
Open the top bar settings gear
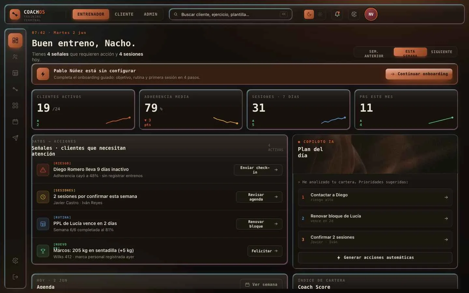(x=354, y=14)
